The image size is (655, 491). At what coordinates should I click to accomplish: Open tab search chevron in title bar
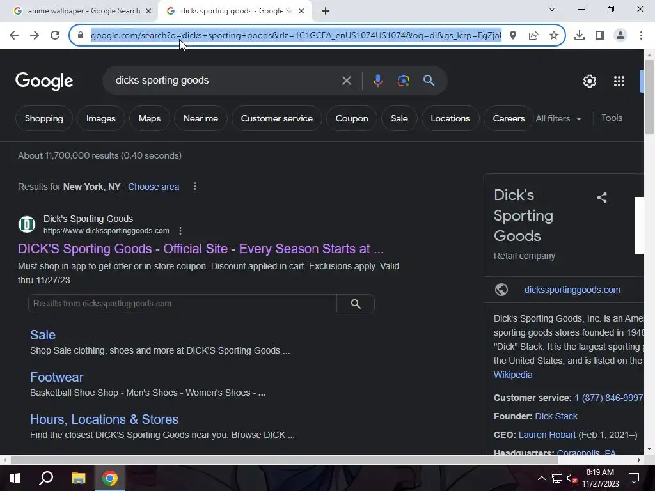[552, 9]
